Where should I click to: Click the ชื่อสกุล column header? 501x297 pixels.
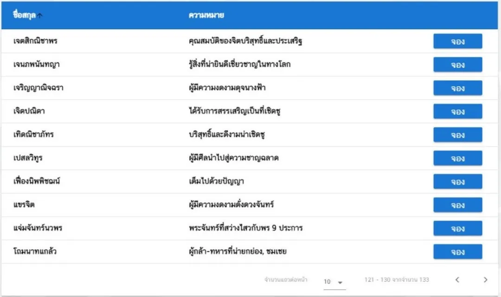24,15
